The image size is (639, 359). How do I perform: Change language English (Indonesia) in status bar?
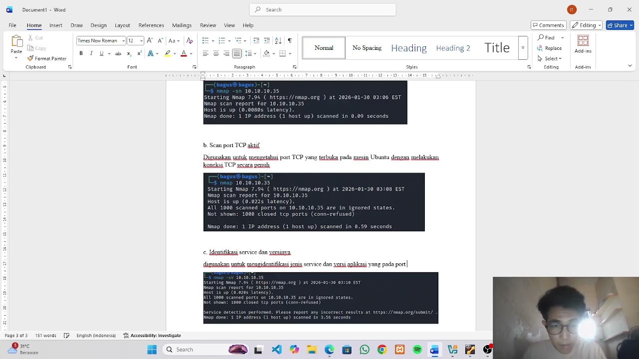[96, 336]
